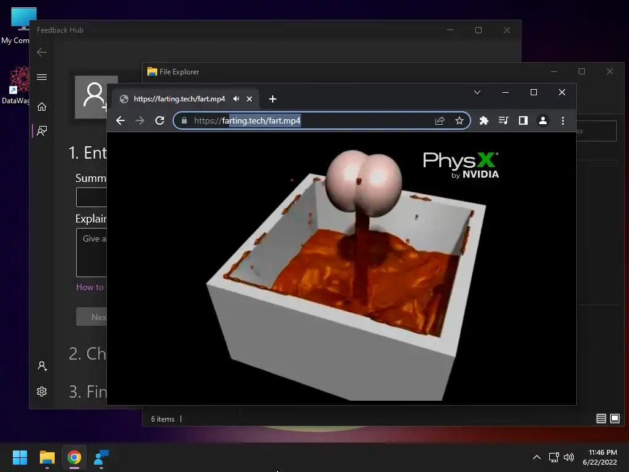Go back in Chrome browser
The height and width of the screenshot is (472, 629).
point(120,120)
